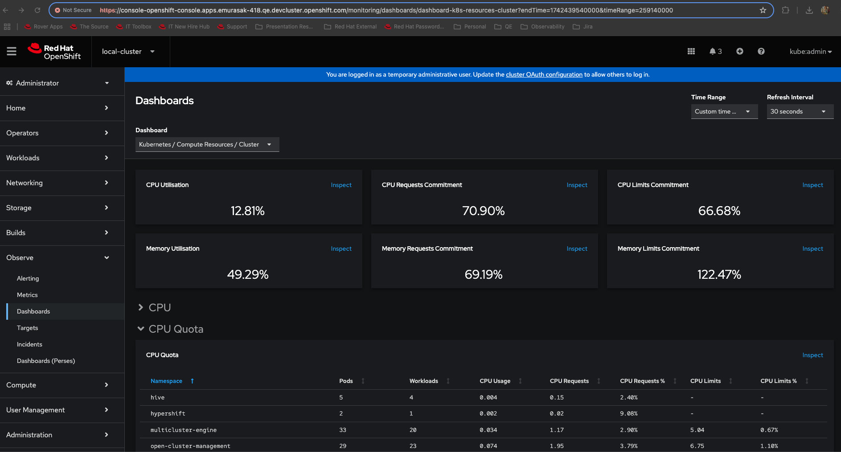This screenshot has height=452, width=841.
Task: Open the help question mark menu
Action: click(x=761, y=52)
